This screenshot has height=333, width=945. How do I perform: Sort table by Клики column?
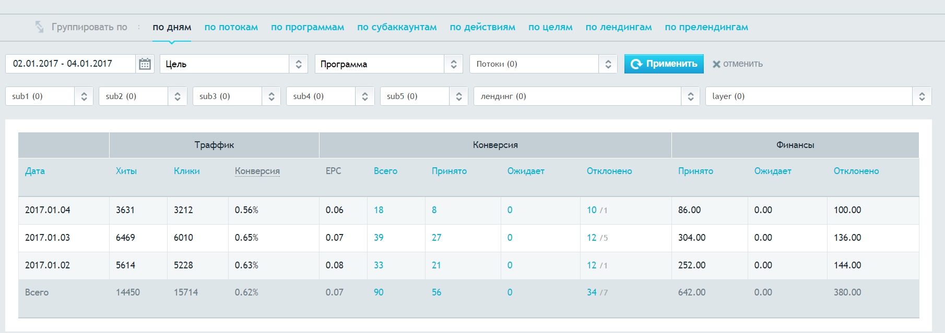187,171
